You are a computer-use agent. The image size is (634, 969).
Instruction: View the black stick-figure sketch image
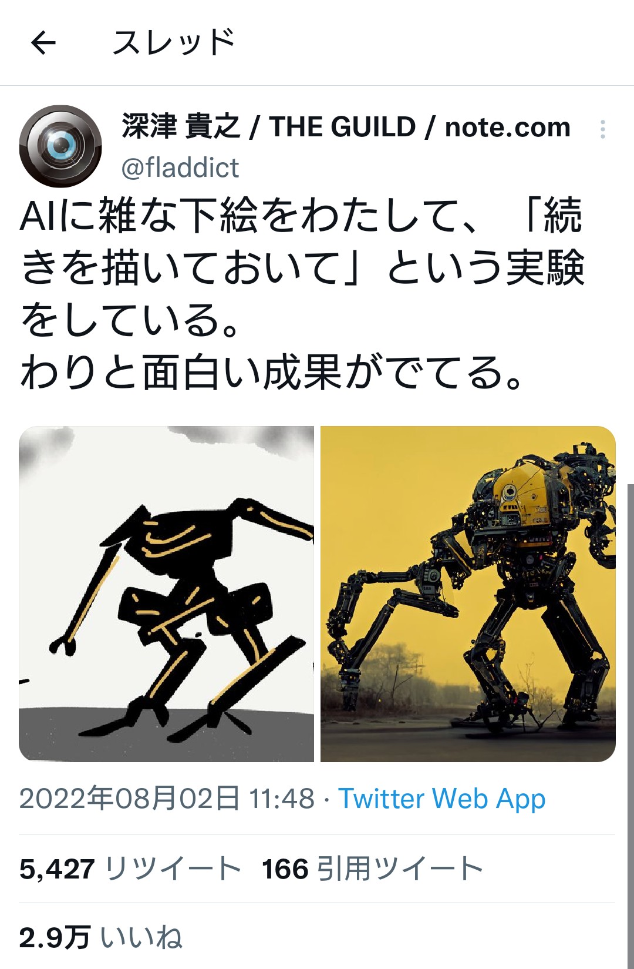tap(167, 594)
